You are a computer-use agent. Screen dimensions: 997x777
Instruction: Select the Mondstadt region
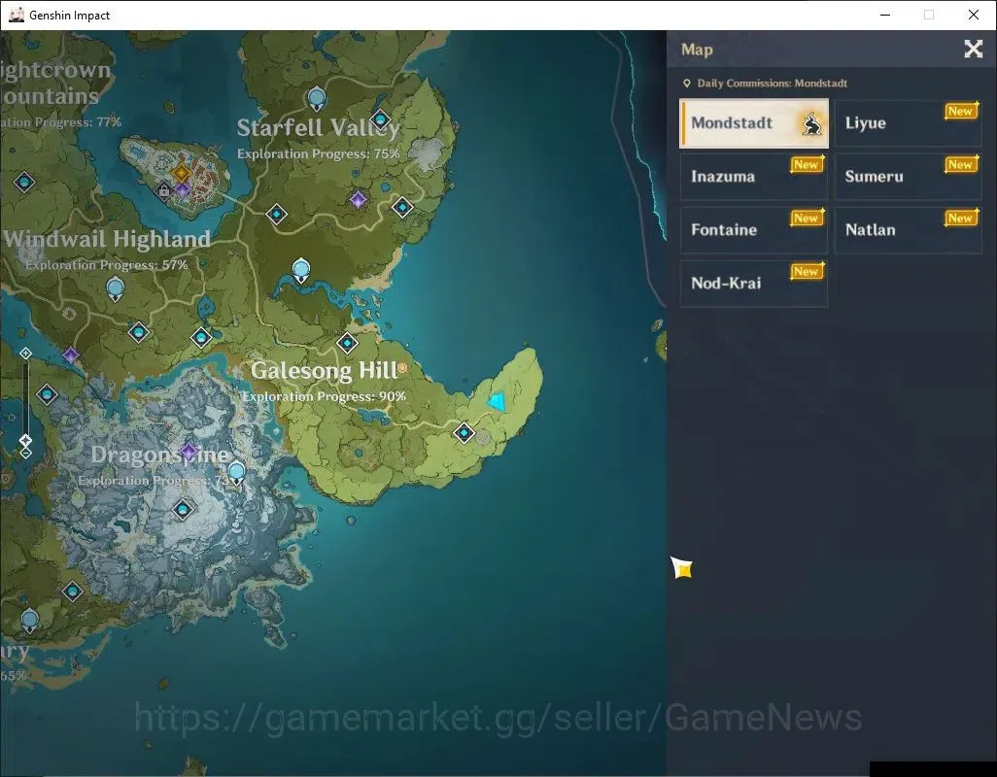[753, 123]
